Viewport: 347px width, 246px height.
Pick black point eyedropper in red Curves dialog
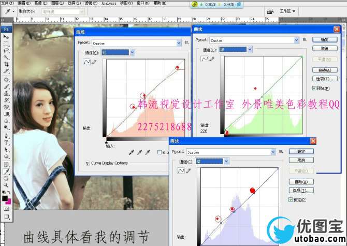(132, 152)
